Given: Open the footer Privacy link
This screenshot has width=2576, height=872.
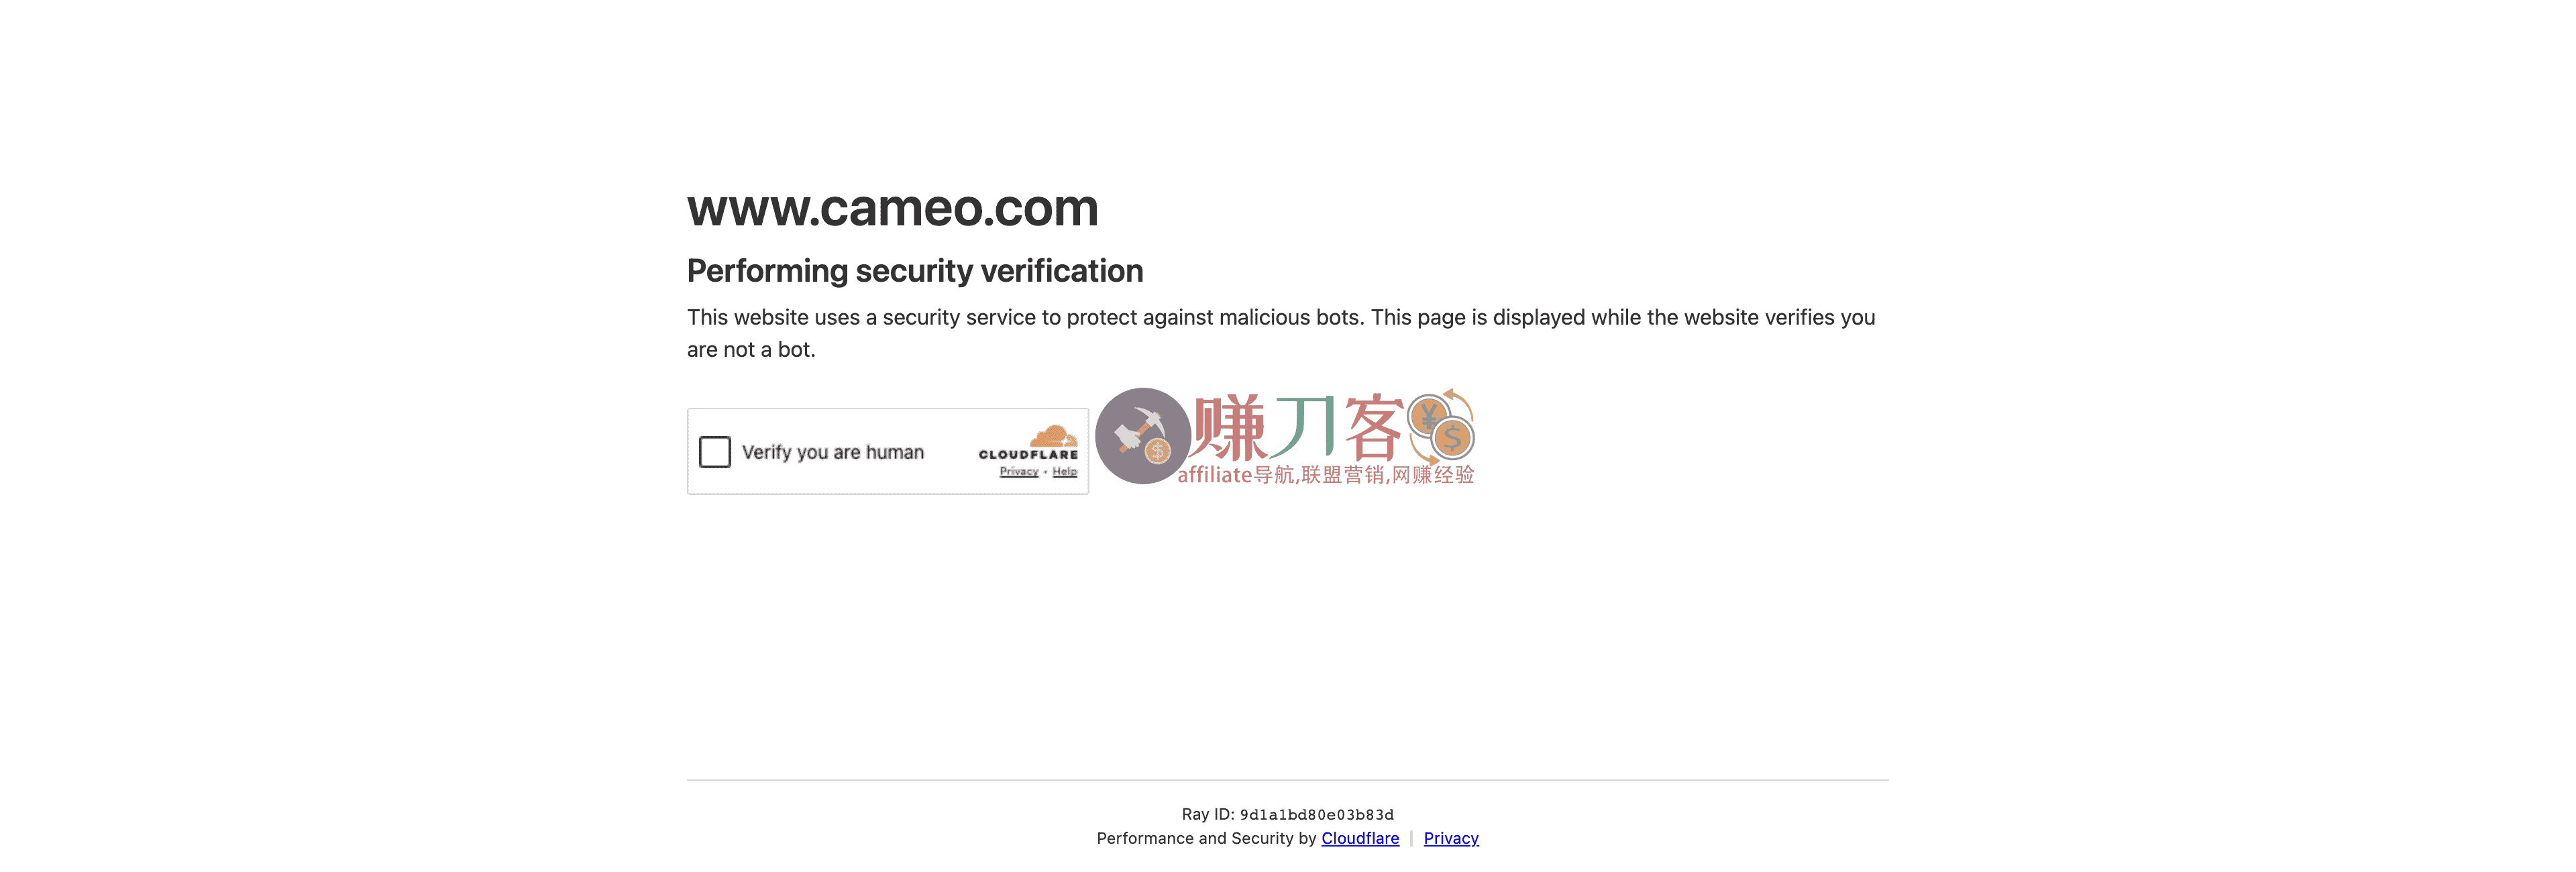Looking at the screenshot, I should pos(1451,838).
